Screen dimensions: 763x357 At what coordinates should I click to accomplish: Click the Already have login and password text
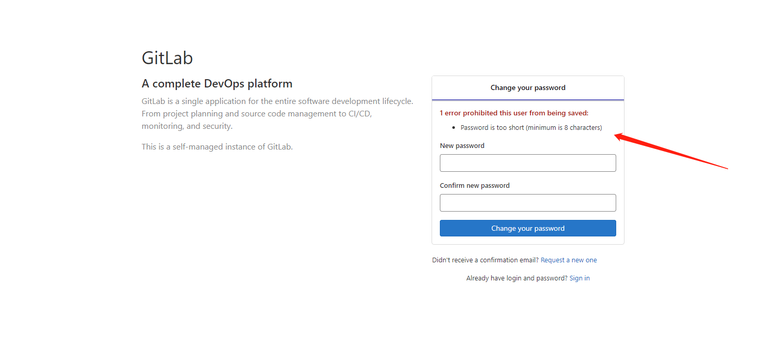(517, 278)
